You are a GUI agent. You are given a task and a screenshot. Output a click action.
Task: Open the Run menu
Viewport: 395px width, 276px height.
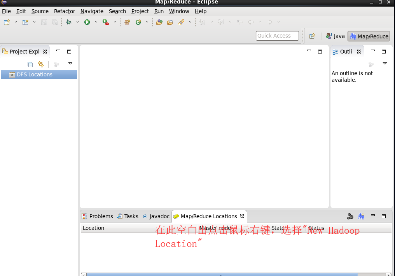point(159,11)
